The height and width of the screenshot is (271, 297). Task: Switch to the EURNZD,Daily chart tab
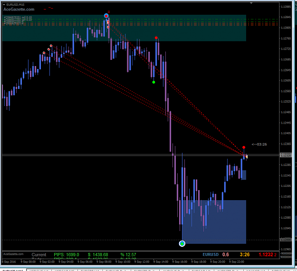[145, 270]
